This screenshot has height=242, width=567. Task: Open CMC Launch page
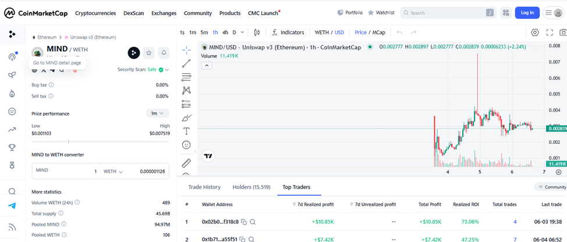coord(264,13)
